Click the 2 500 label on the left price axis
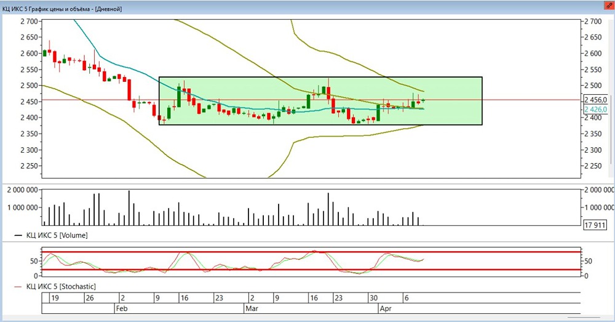 (29, 85)
